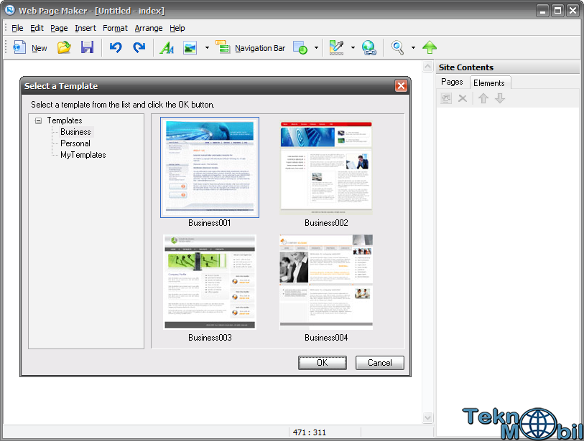The height and width of the screenshot is (441, 584).
Task: Select the Business template category
Action: click(75, 132)
